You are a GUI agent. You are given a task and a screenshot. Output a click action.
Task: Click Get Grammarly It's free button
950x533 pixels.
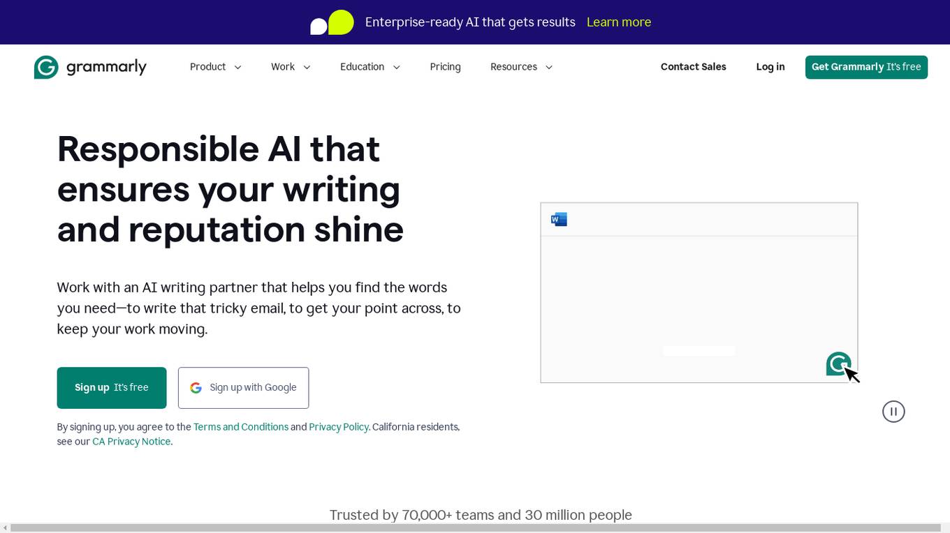pos(866,67)
